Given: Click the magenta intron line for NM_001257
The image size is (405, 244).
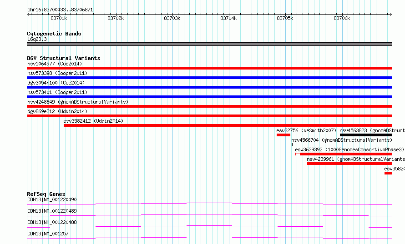Looking at the screenshot, I should [209, 237].
